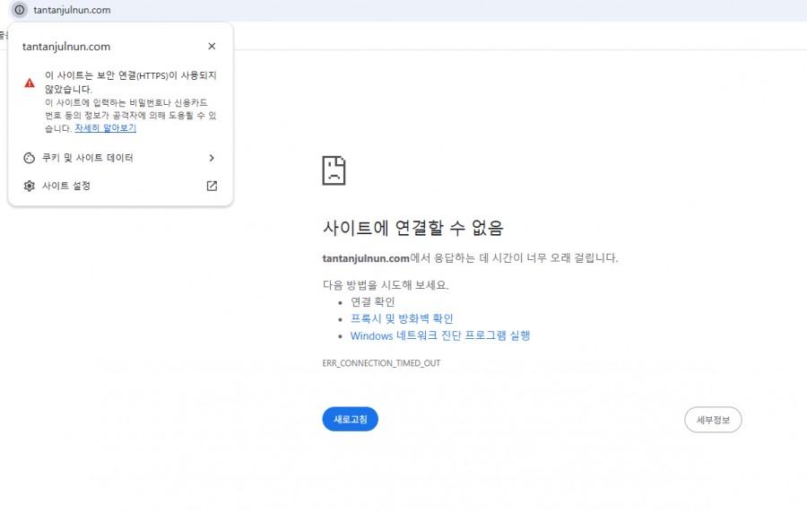807x513 pixels.
Task: Open the 쿠키 및 사이트 데이터 menu entry
Action: 88,158
